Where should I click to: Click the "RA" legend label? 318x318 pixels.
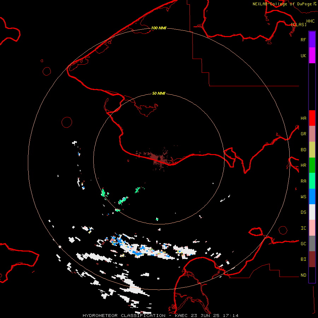tap(303, 181)
